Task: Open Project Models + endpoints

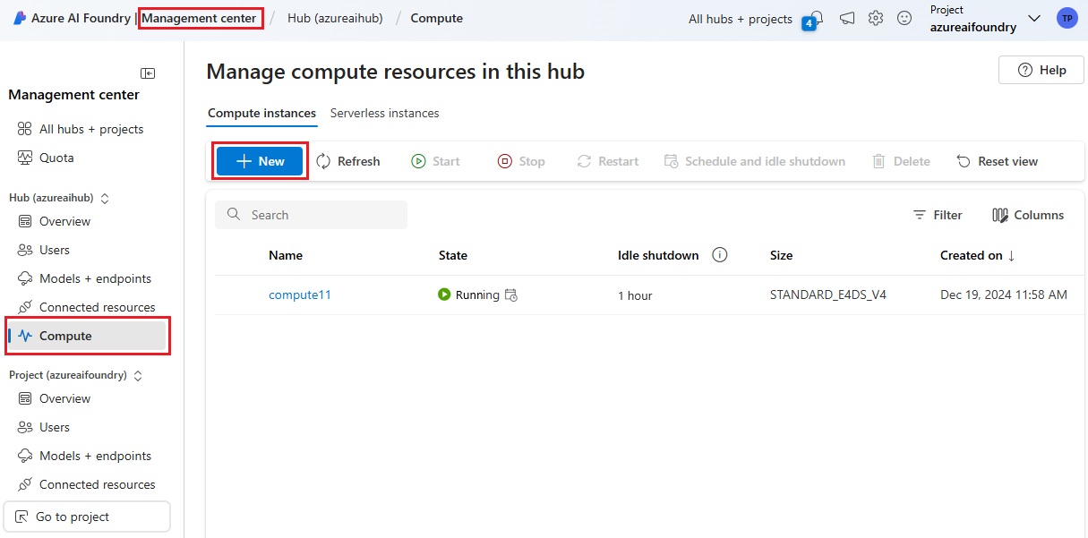Action: click(x=87, y=456)
